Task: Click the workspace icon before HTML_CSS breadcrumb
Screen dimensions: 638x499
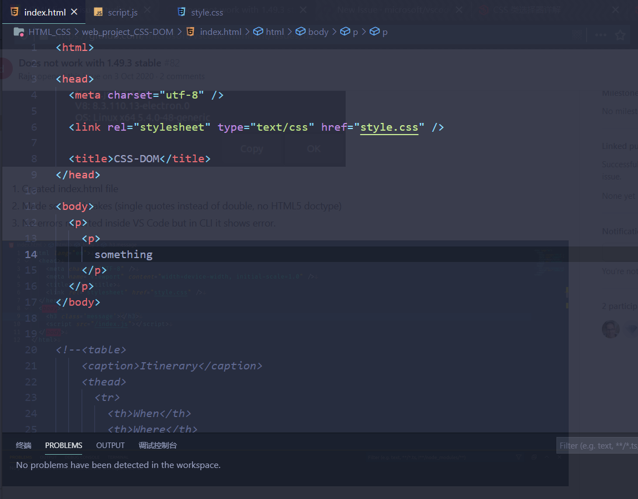Action: click(18, 32)
